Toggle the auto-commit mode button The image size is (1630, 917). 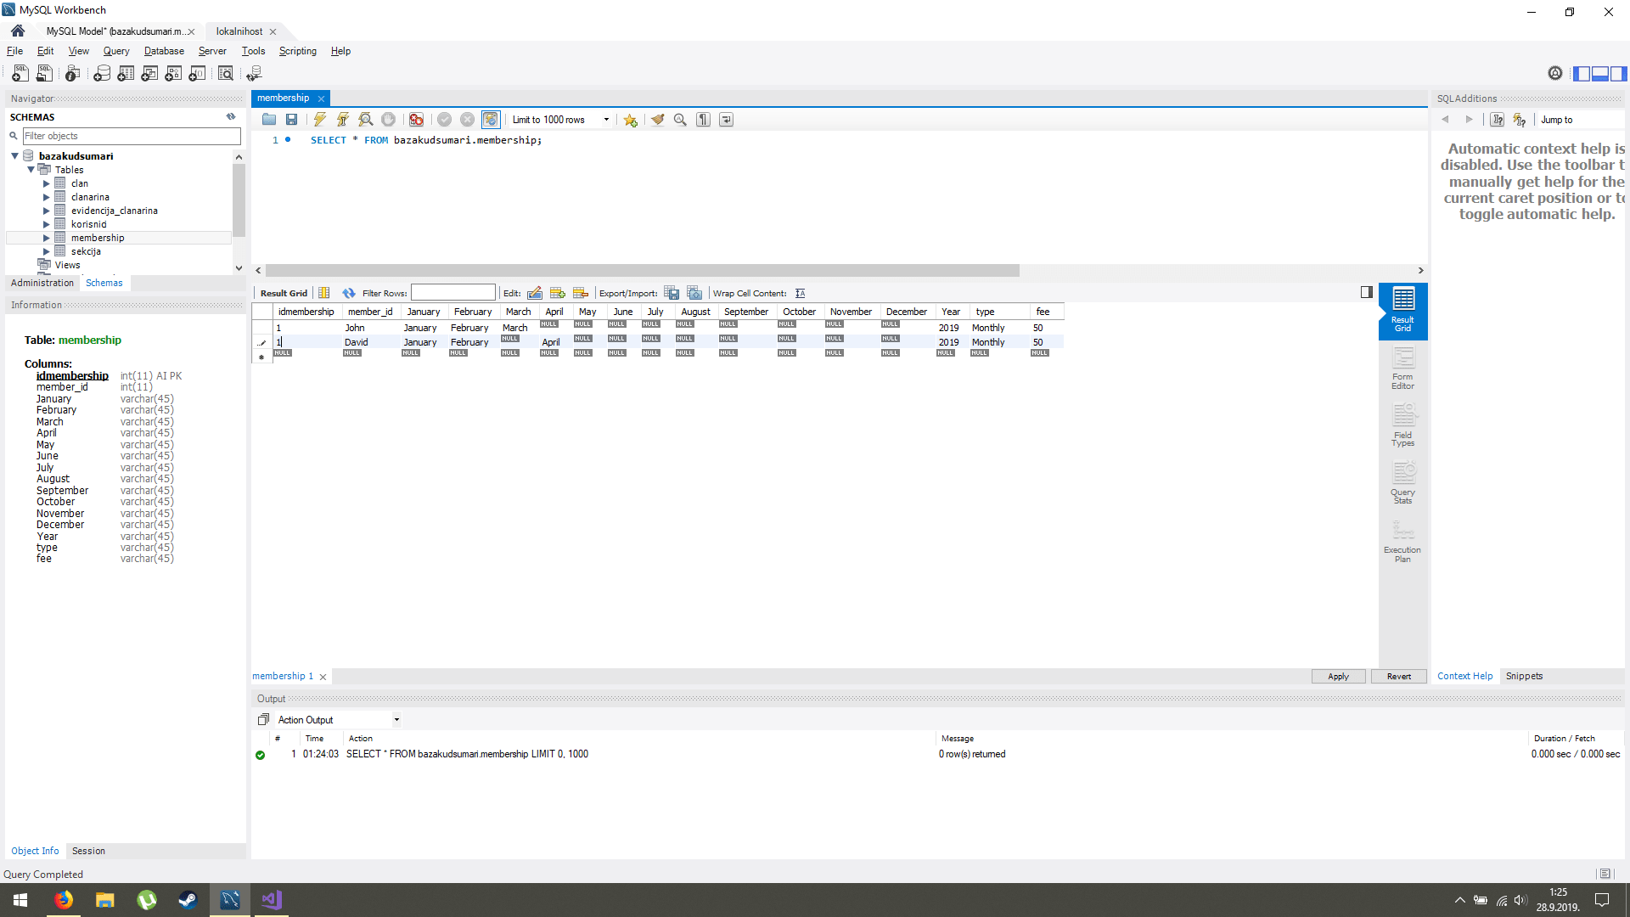pos(491,120)
